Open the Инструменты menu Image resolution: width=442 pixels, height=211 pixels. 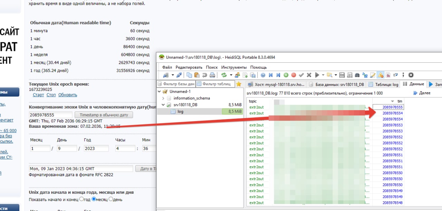(x=234, y=67)
